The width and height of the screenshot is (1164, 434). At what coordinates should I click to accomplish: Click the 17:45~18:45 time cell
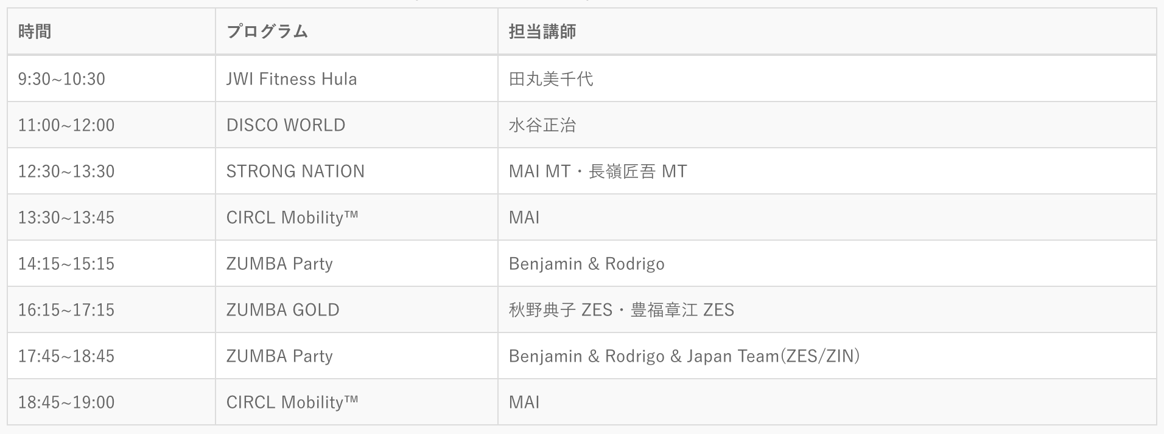point(66,356)
